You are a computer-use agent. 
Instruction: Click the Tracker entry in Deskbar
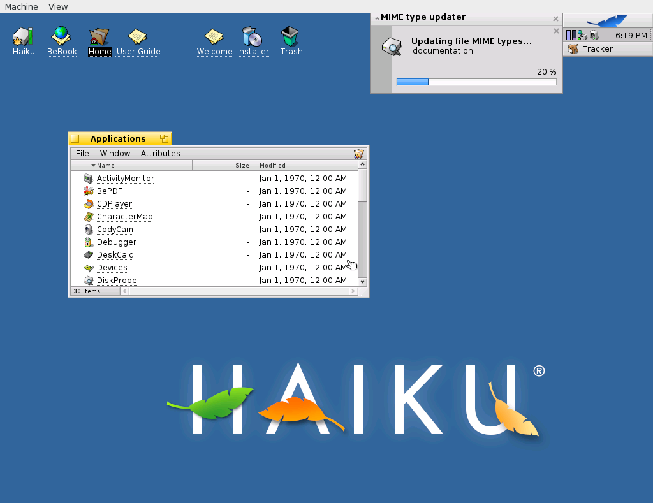coord(608,49)
